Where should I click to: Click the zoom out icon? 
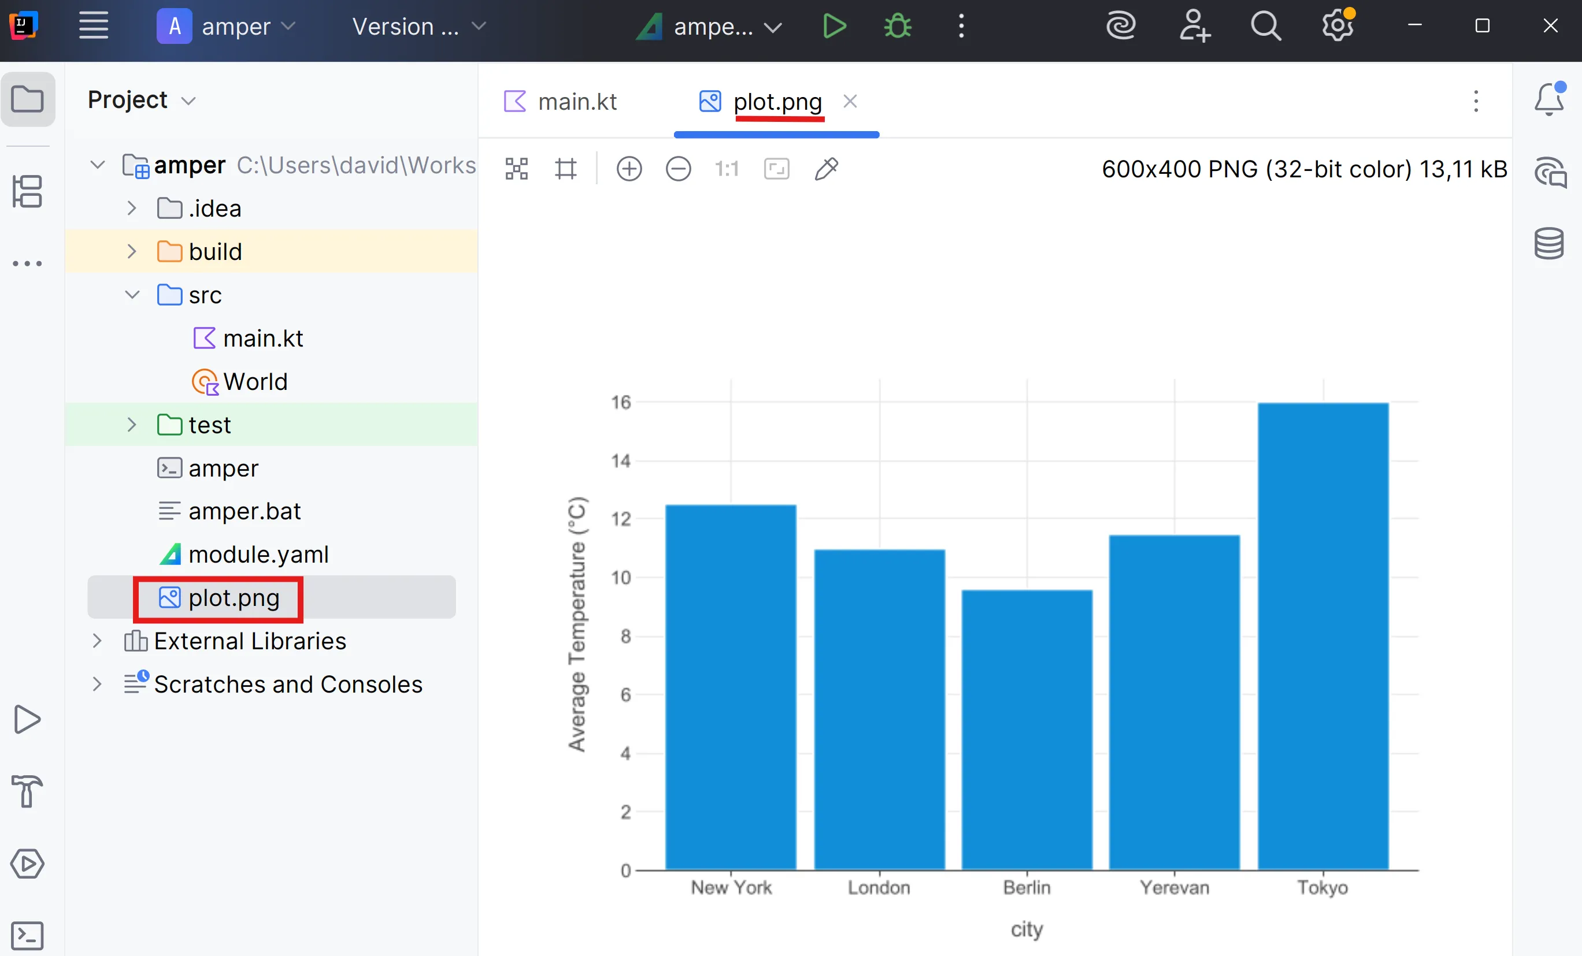pos(678,169)
